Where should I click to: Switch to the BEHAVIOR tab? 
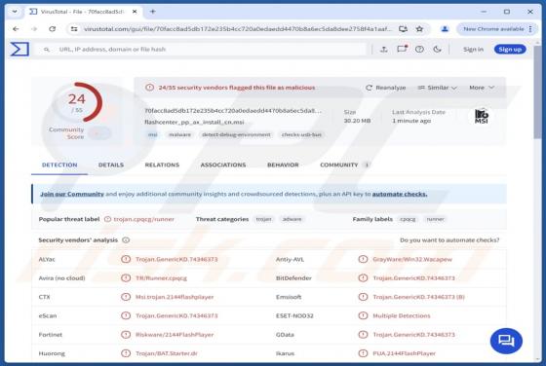283,165
